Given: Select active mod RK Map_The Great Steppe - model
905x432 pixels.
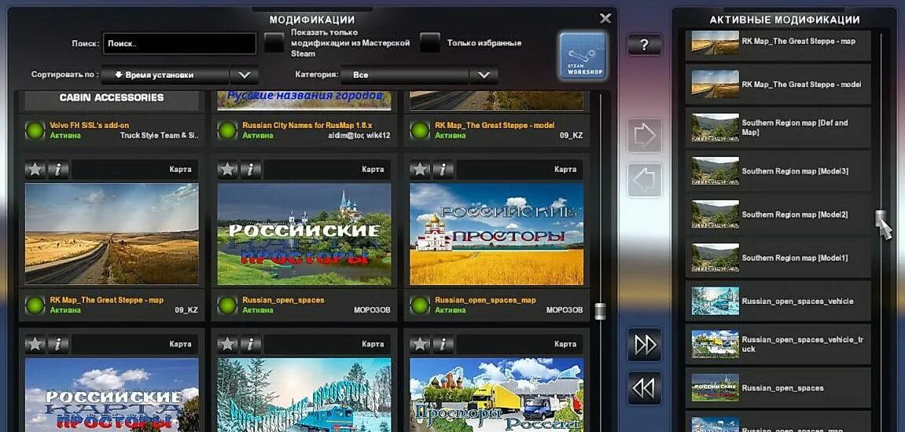Looking at the screenshot, I should [778, 84].
